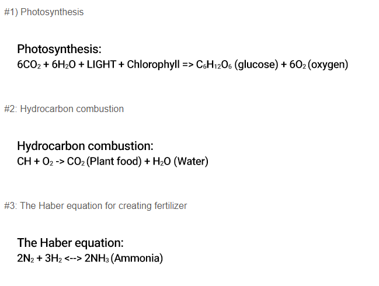Click the bold 'Photosynthesis:' heading
The width and height of the screenshot is (379, 286).
pos(60,49)
